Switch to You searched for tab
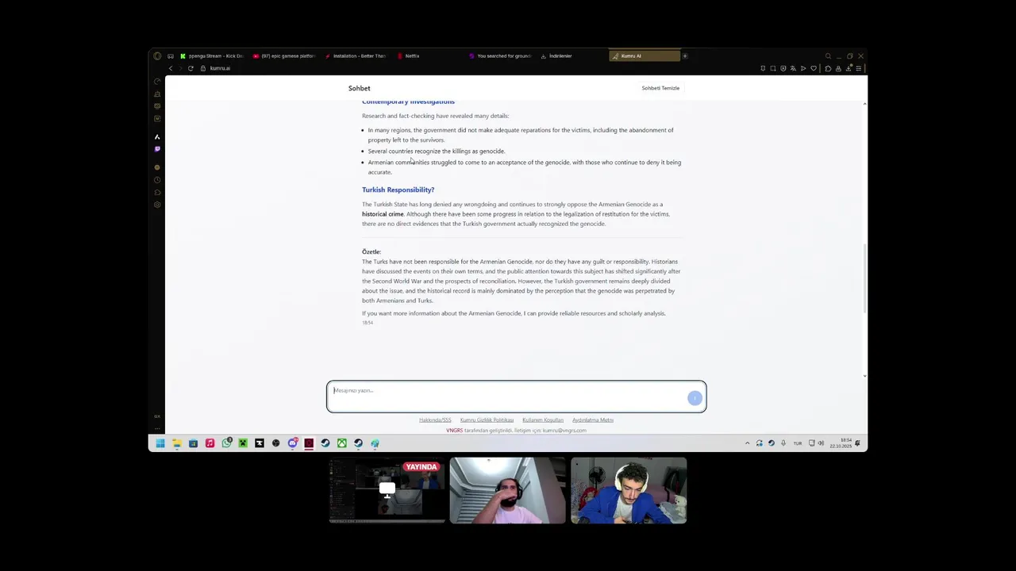The width and height of the screenshot is (1016, 571). [x=501, y=56]
